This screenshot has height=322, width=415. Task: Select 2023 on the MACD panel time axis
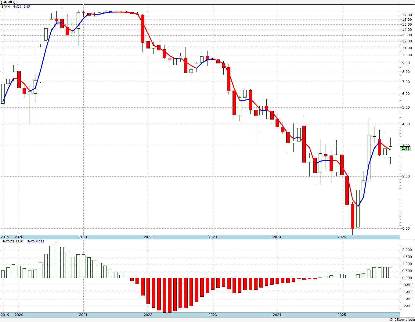[x=213, y=315]
